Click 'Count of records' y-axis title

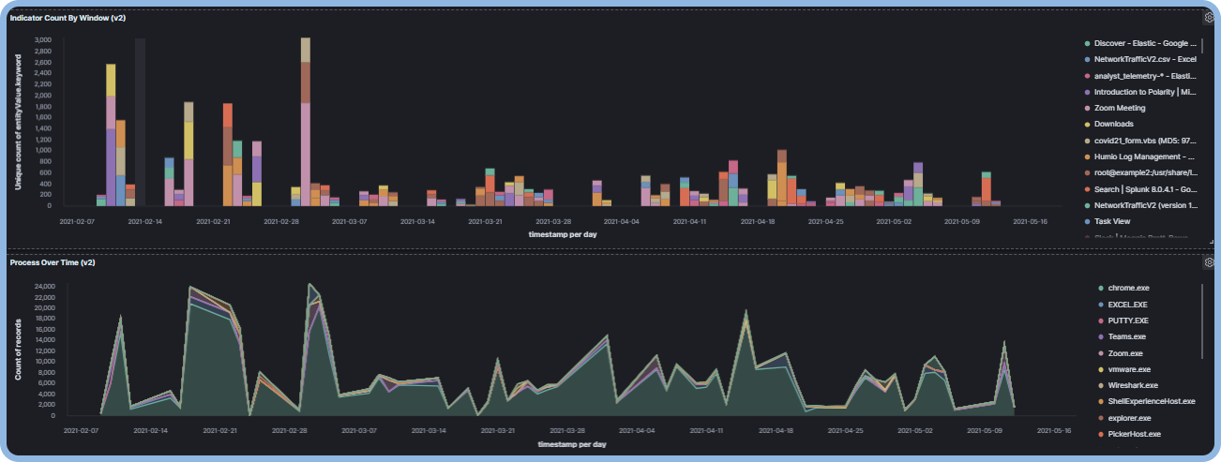click(x=17, y=349)
